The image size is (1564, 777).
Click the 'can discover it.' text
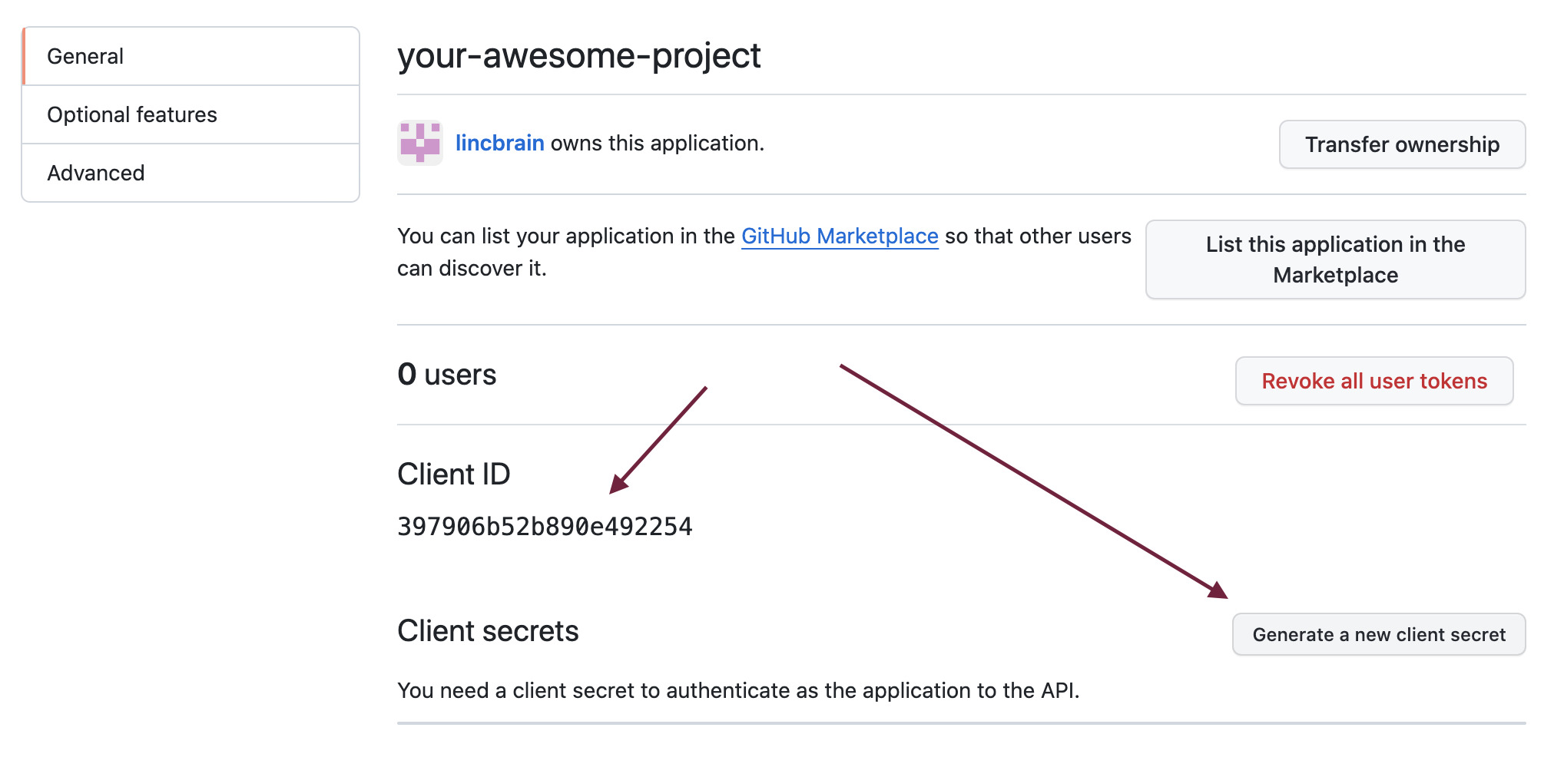coord(472,269)
